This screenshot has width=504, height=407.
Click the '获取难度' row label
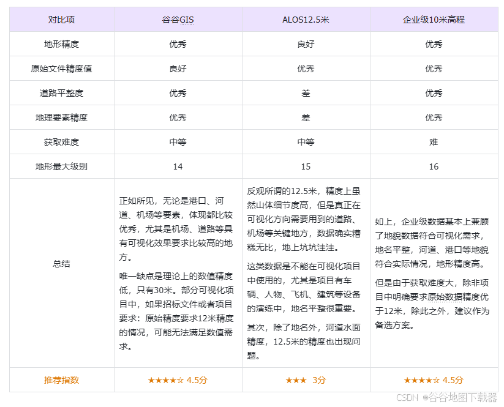(x=61, y=142)
